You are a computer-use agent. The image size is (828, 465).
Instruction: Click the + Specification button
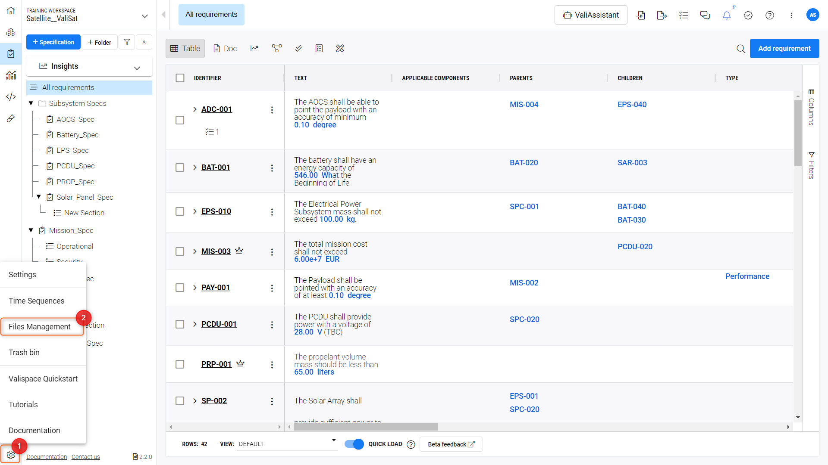coord(53,42)
